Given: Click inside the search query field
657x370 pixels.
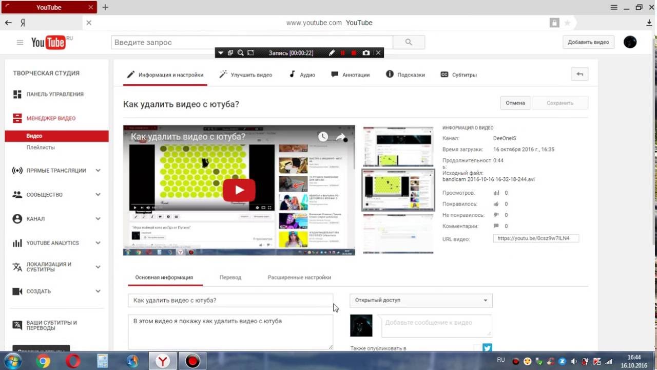Looking at the screenshot, I should 252,42.
